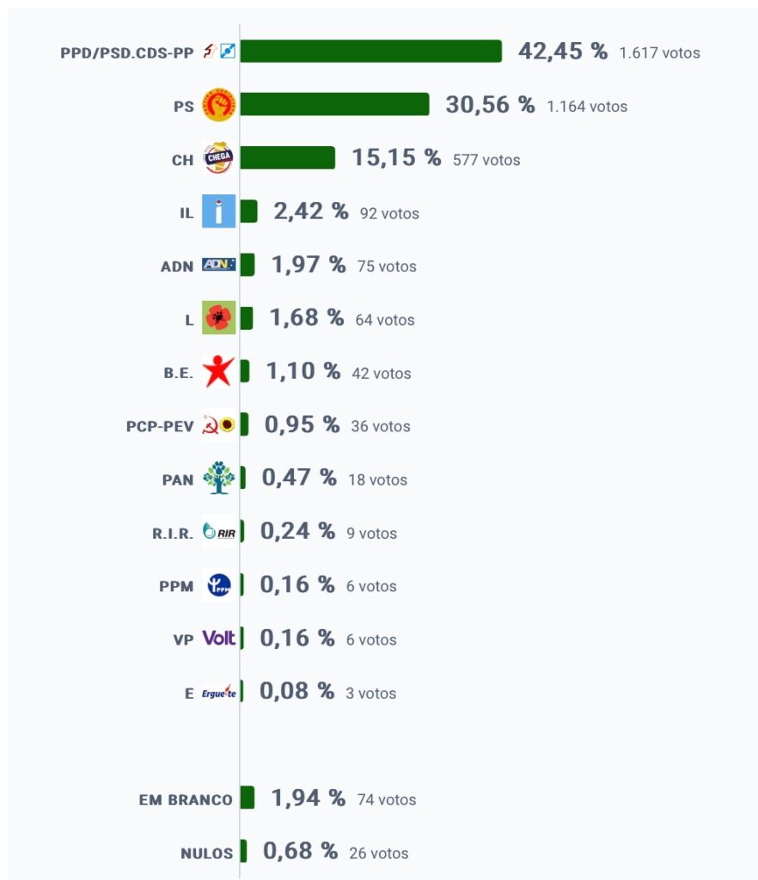Click the EM BRANCO label
Screen dimensions: 758x880
tap(186, 800)
